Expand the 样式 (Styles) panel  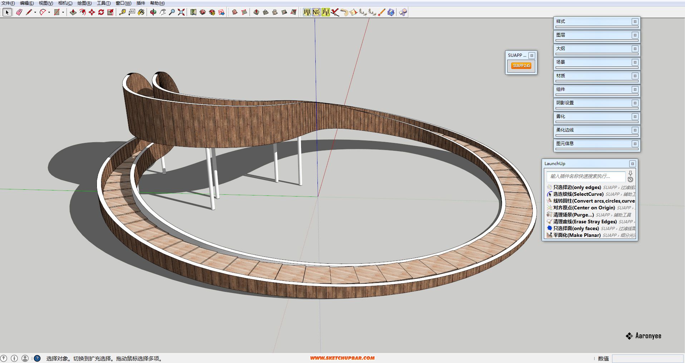pyautogui.click(x=596, y=21)
